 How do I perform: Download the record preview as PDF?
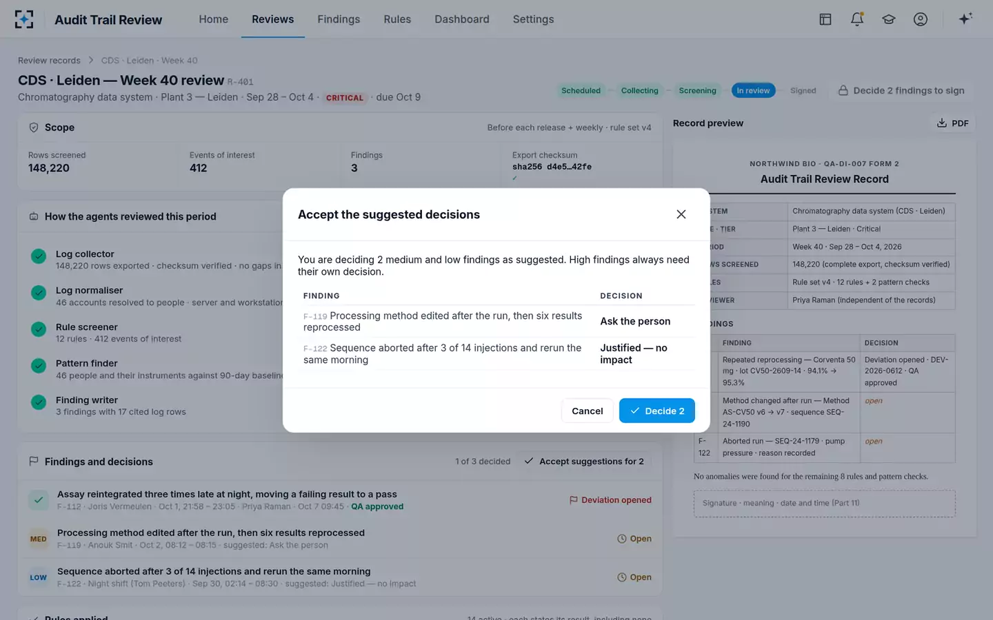click(x=953, y=123)
